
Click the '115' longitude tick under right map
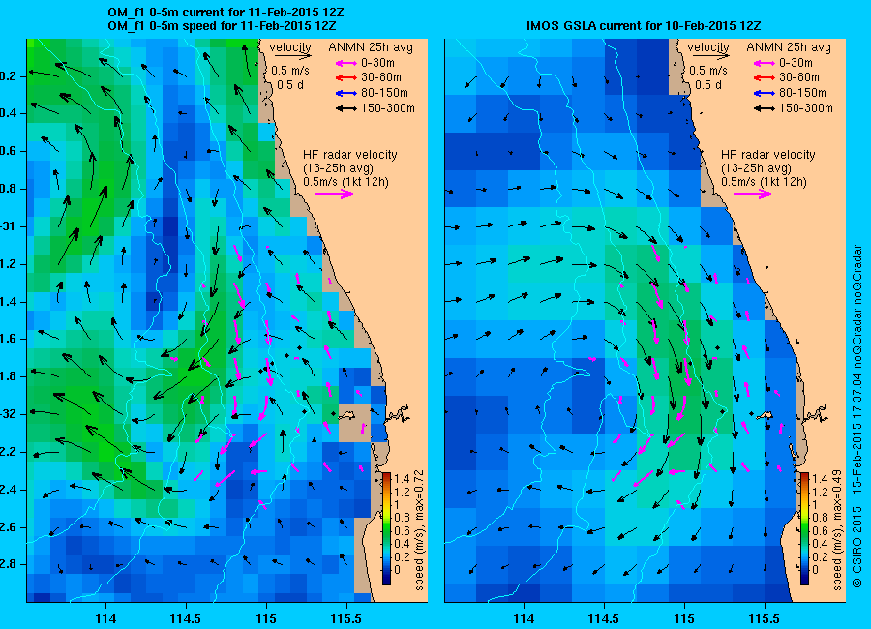[x=684, y=618]
